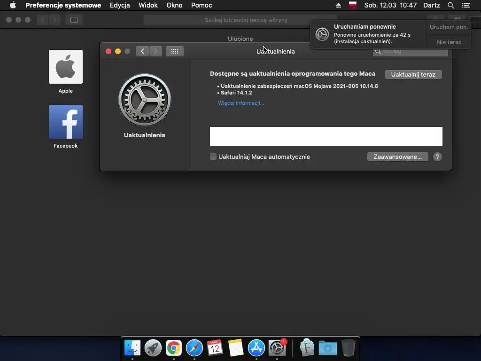Open the Apple menu
Screen dimensions: 481x361
pos(13,5)
